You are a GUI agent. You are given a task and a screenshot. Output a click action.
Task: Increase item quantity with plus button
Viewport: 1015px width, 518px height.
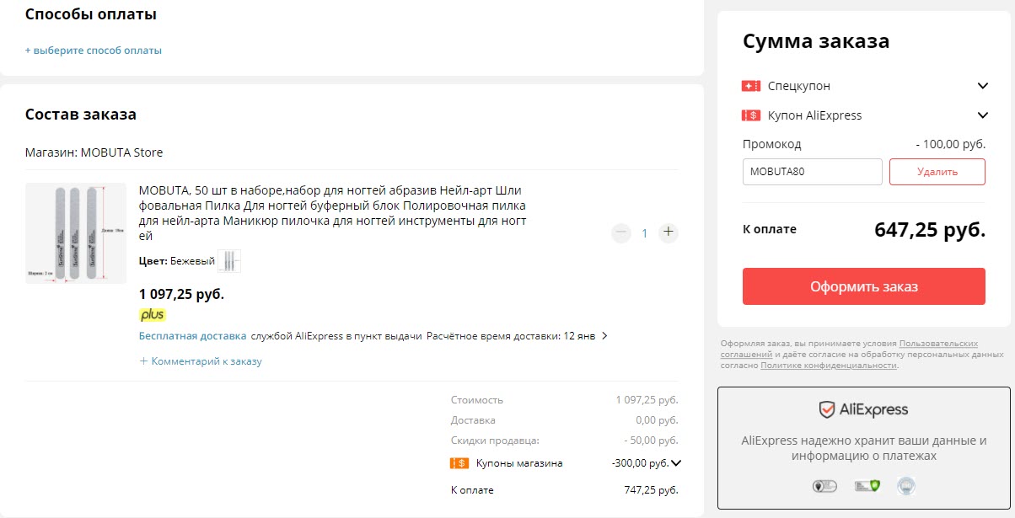(669, 232)
